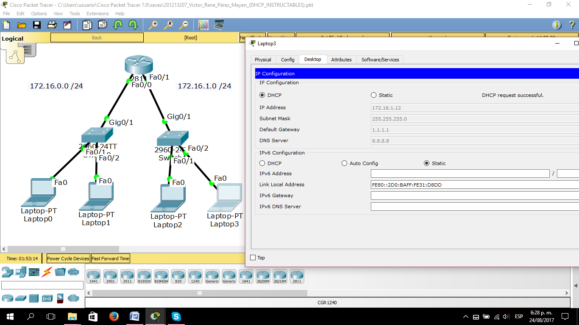This screenshot has width=579, height=325.
Task: Open a saved Packet Tracer file
Action: click(x=22, y=25)
